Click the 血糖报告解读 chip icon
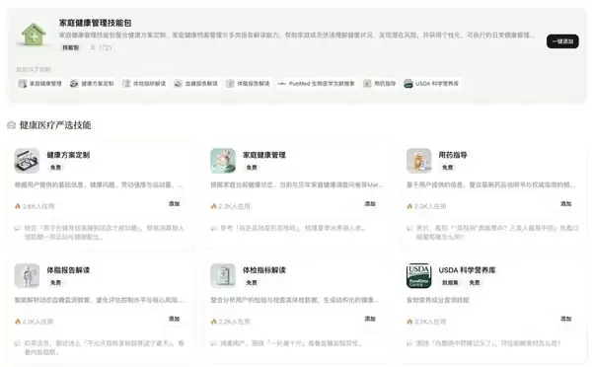Screen dimensions: 592x367 point(178,84)
